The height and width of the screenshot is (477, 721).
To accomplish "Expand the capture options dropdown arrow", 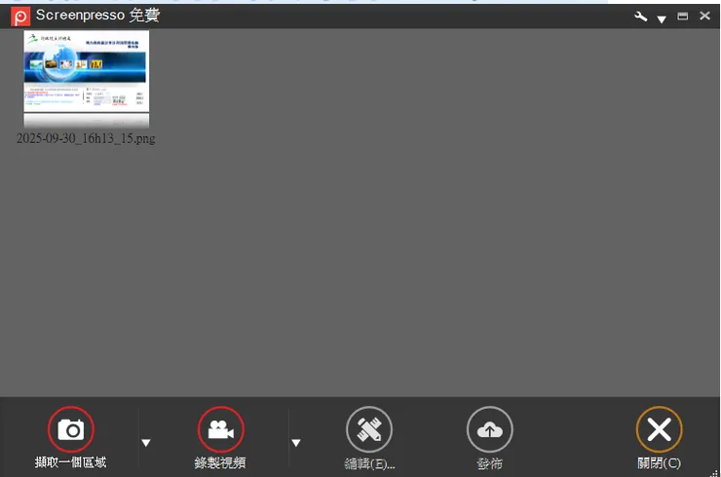I will point(146,443).
